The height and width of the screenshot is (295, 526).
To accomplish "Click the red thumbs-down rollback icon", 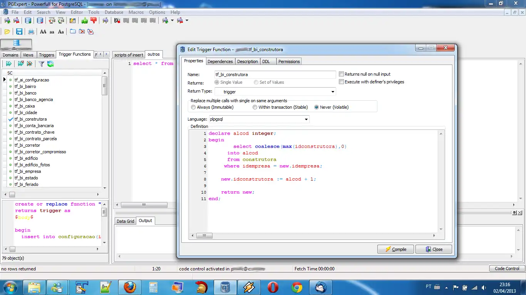I will (93, 20).
